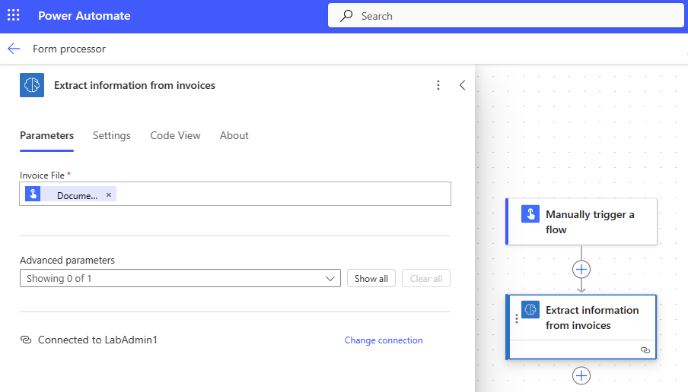Select the Manually trigger a flow card
This screenshot has width=688, height=392.
coord(581,222)
